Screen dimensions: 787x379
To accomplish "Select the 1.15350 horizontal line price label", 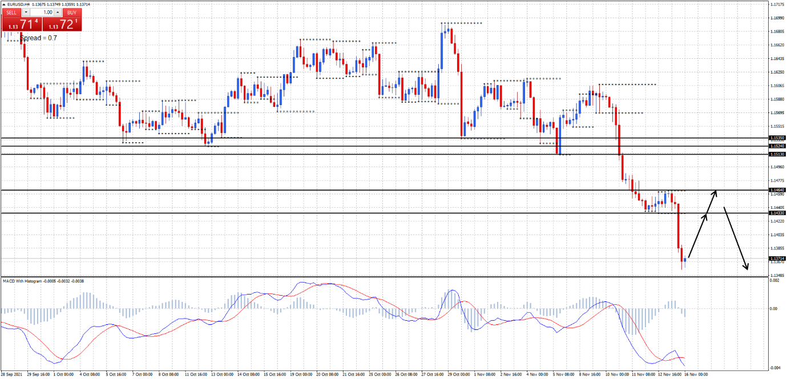I will click(x=777, y=138).
